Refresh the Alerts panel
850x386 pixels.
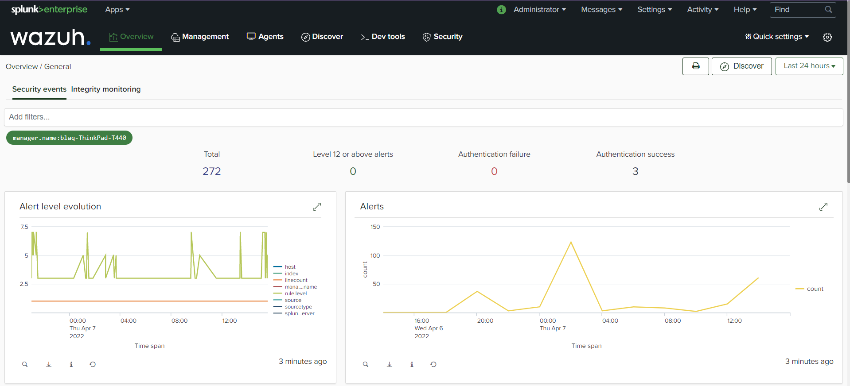(433, 364)
